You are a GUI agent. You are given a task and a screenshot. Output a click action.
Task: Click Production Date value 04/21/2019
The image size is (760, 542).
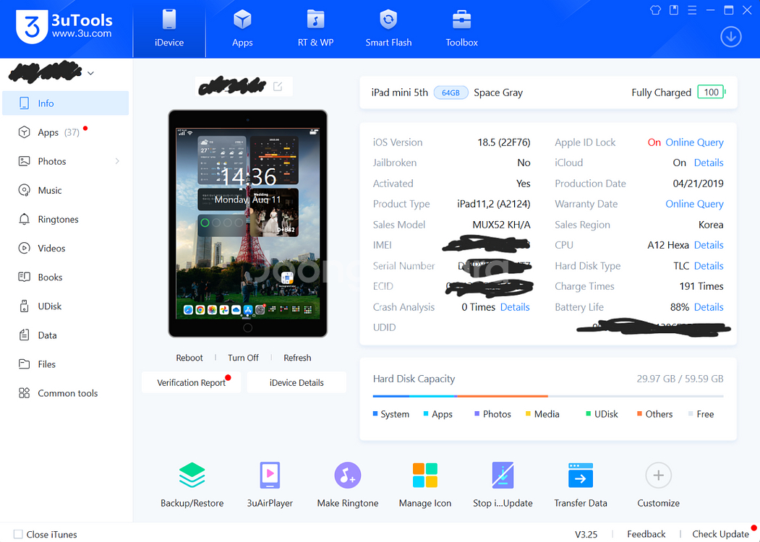pos(698,184)
